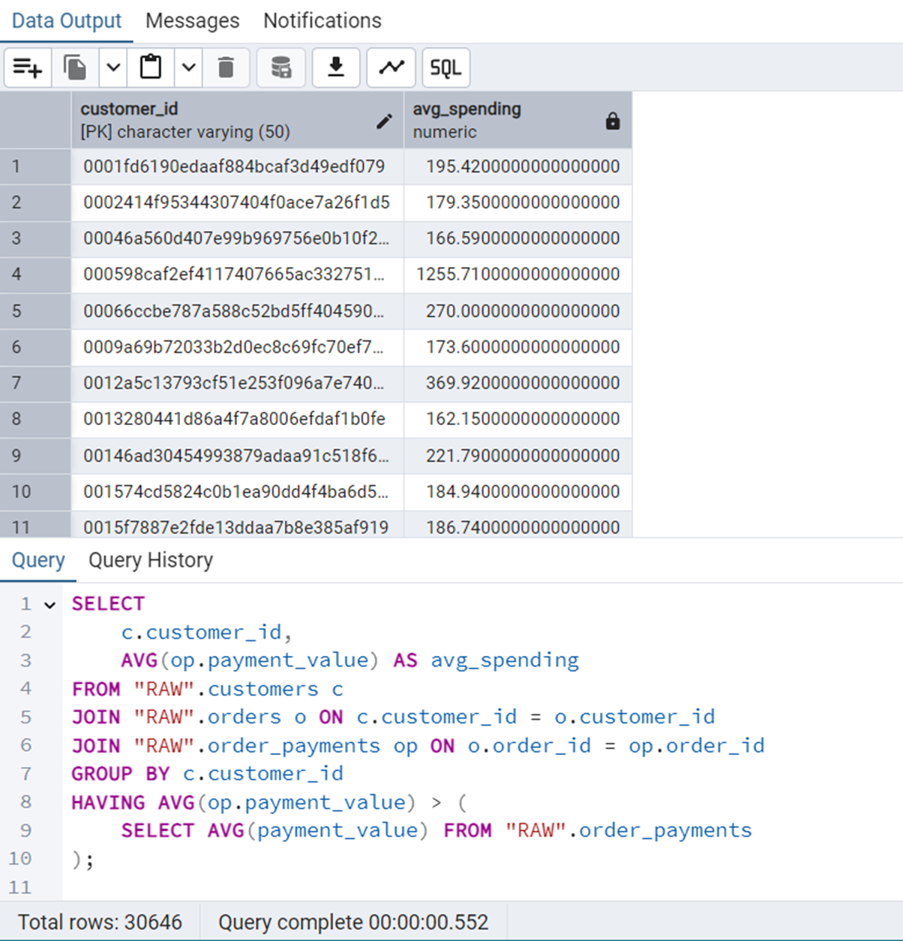Image resolution: width=903 pixels, height=941 pixels.
Task: Open the Graph Visualiser icon
Action: tap(391, 68)
